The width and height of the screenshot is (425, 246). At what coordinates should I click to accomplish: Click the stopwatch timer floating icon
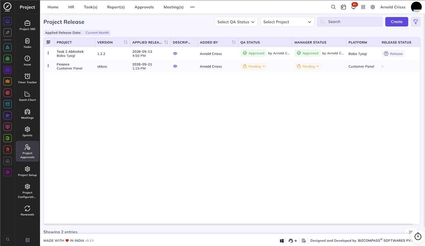[418, 237]
